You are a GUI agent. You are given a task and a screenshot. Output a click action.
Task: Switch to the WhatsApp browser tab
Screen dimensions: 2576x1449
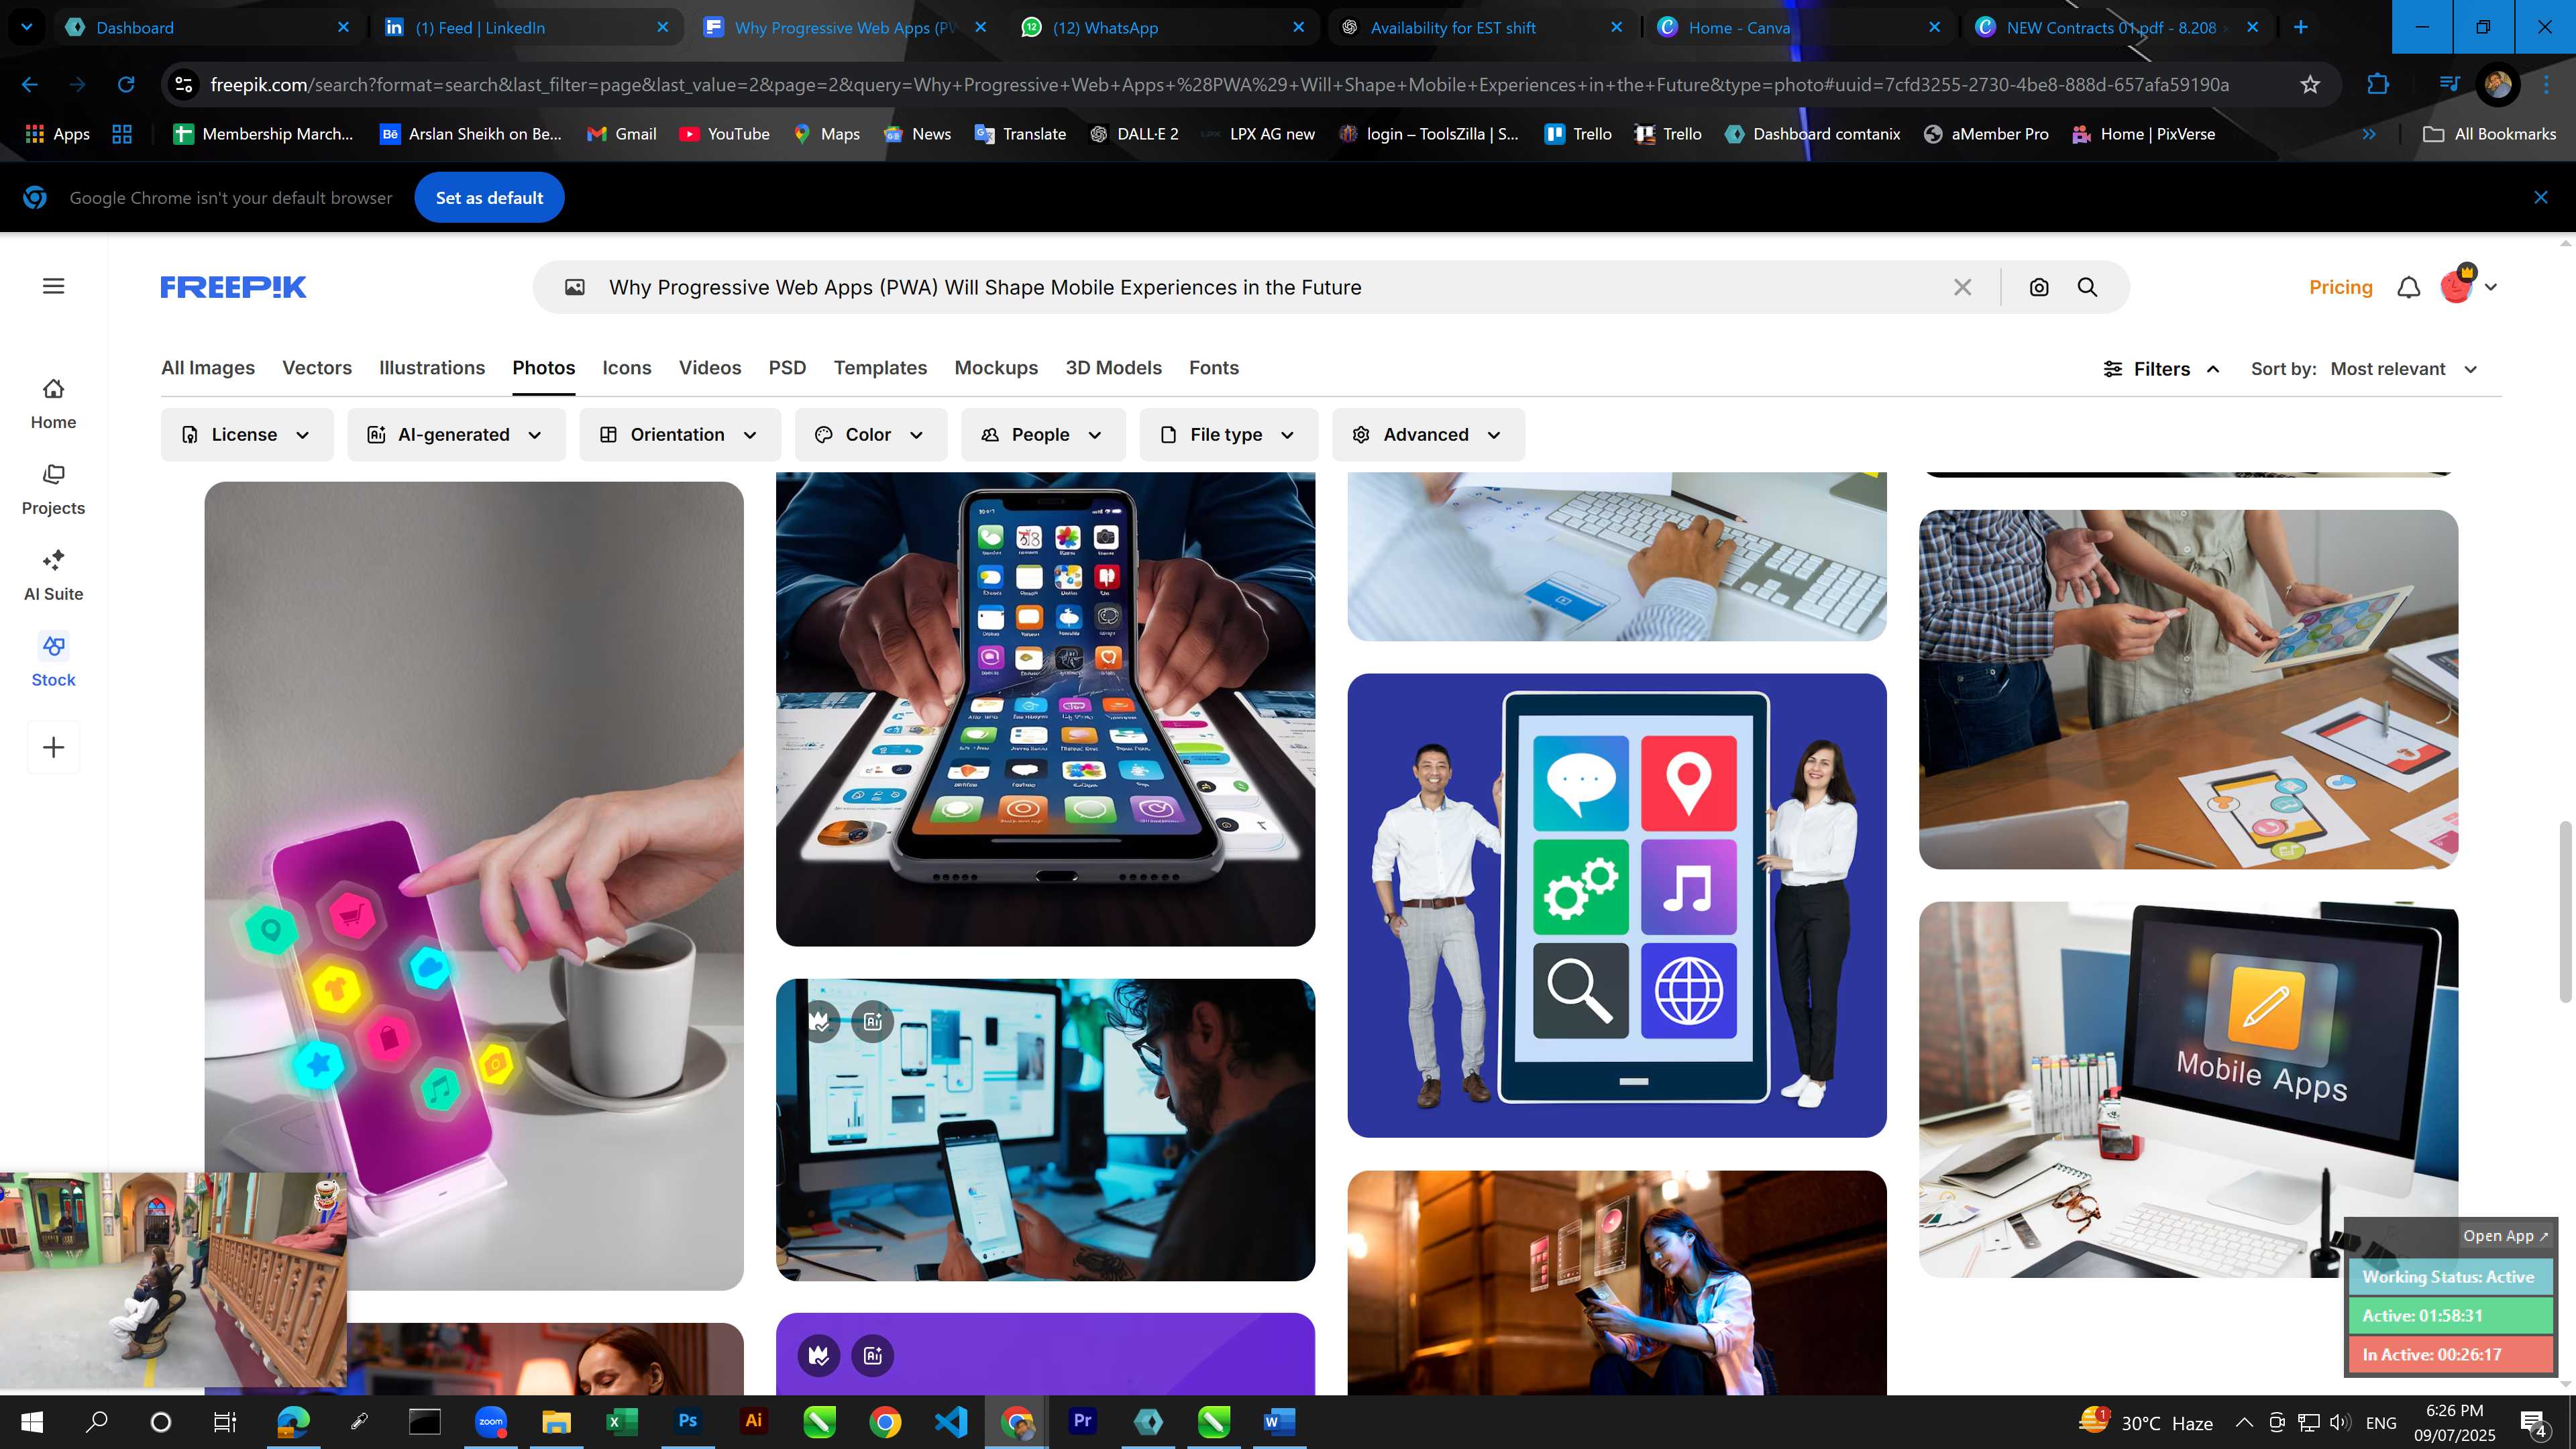point(1162,27)
